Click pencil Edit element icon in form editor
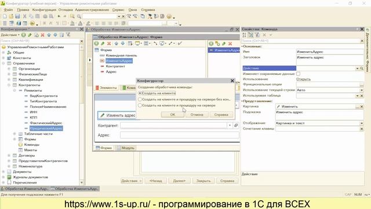Viewport: 371px width, 209px height. point(103,44)
